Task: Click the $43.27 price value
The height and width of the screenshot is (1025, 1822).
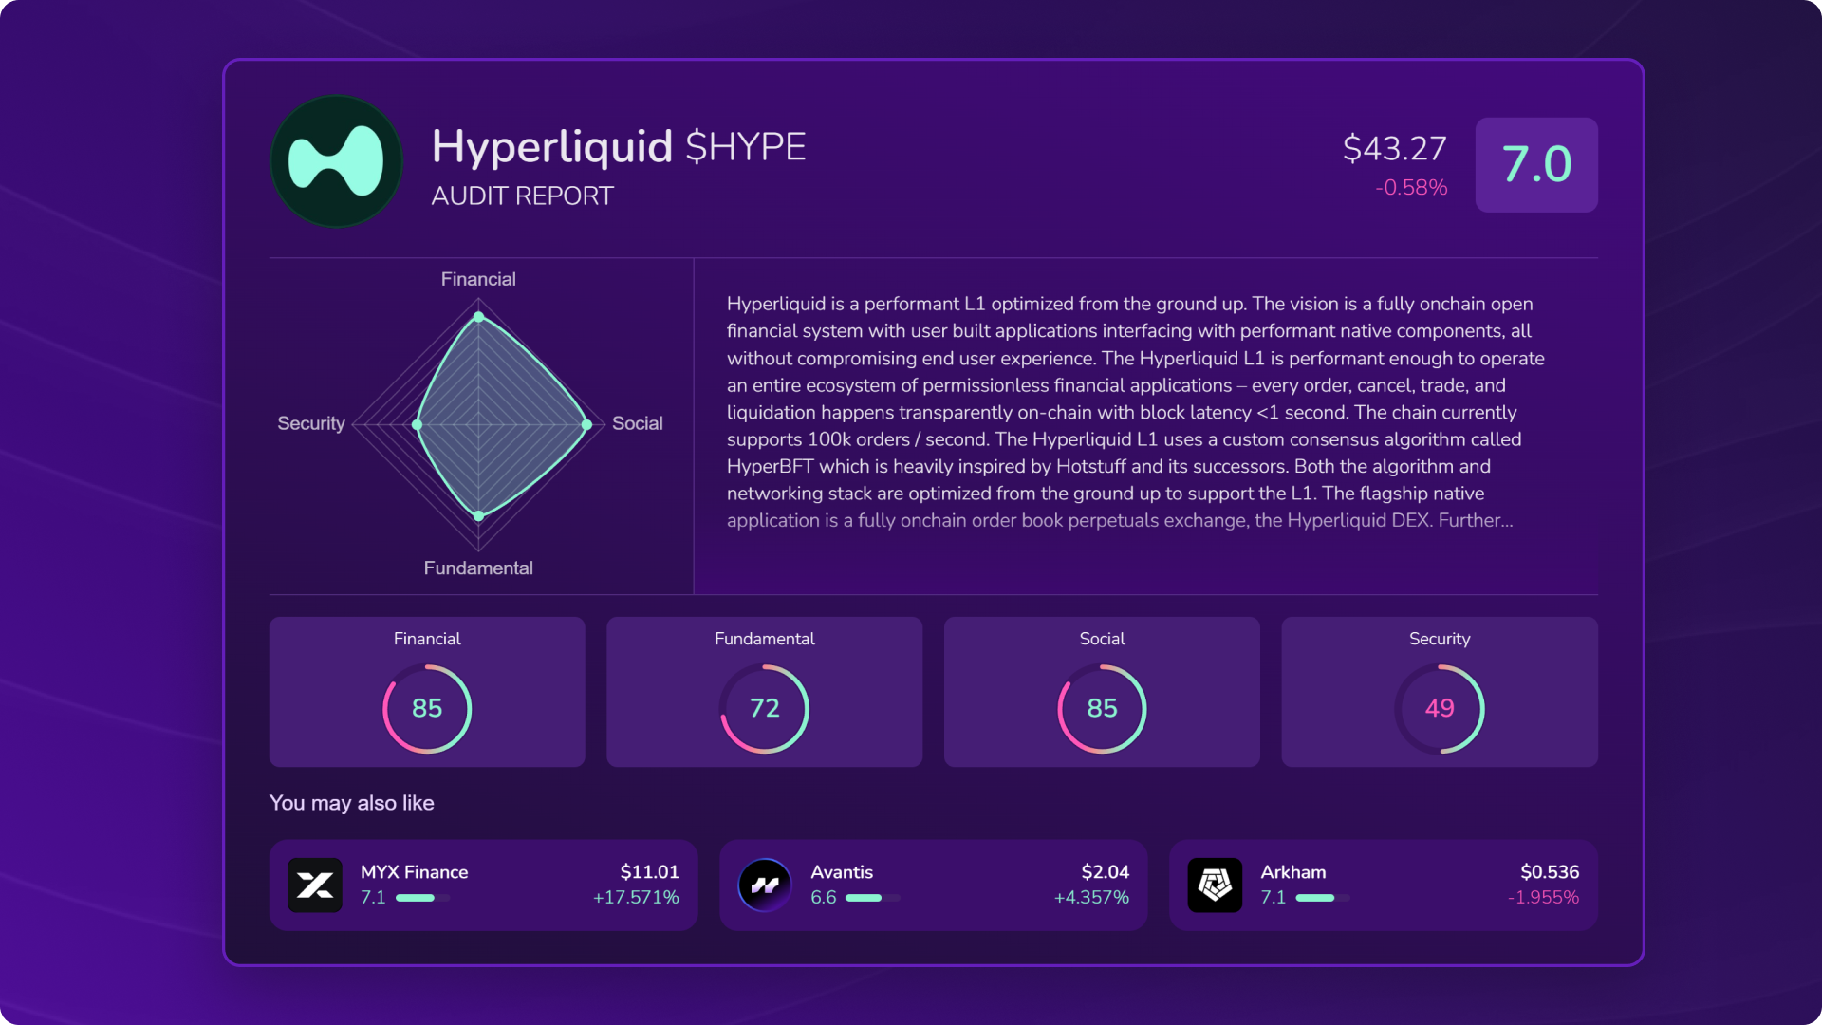Action: [x=1395, y=148]
